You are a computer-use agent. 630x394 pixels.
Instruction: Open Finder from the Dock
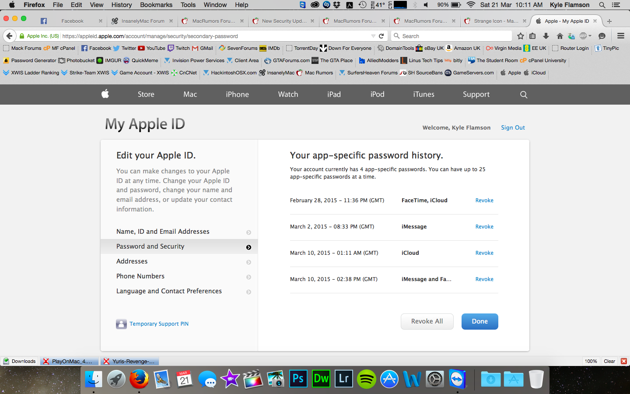coord(94,379)
